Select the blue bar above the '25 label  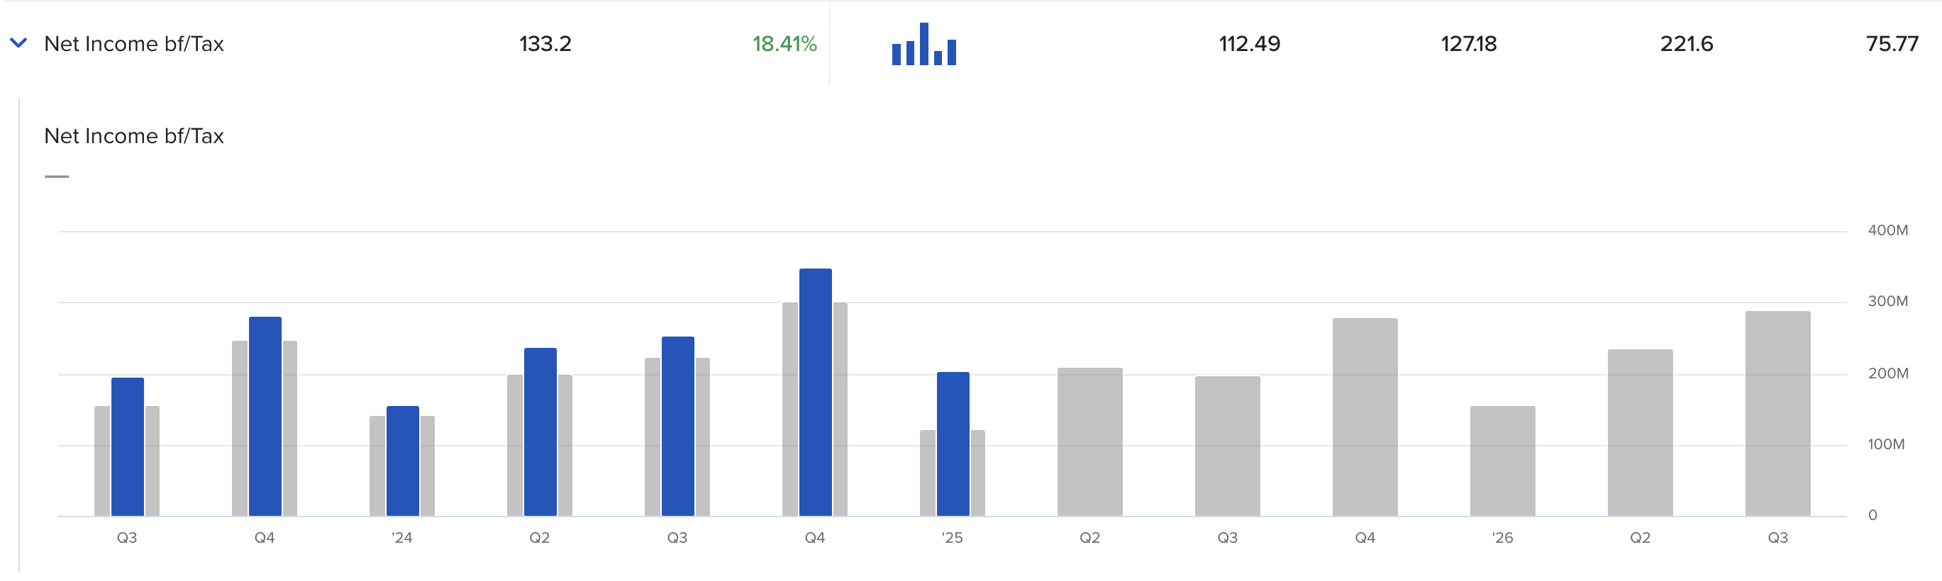point(953,444)
